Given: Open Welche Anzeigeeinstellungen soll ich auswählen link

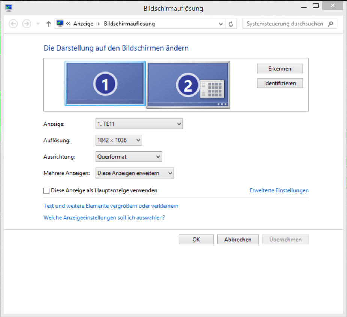Looking at the screenshot, I should (104, 217).
